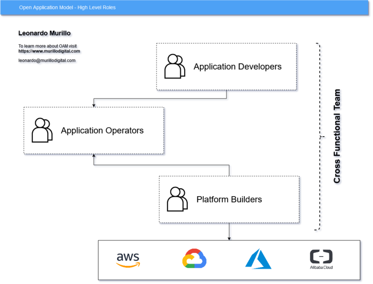Click the Alibaba Cloud logo
This screenshot has height=284, width=373.
click(x=321, y=259)
